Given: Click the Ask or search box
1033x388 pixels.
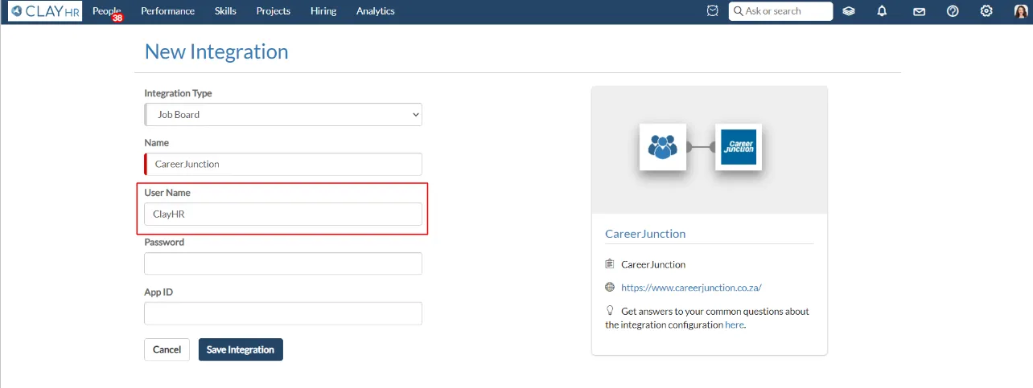Looking at the screenshot, I should click(x=780, y=11).
